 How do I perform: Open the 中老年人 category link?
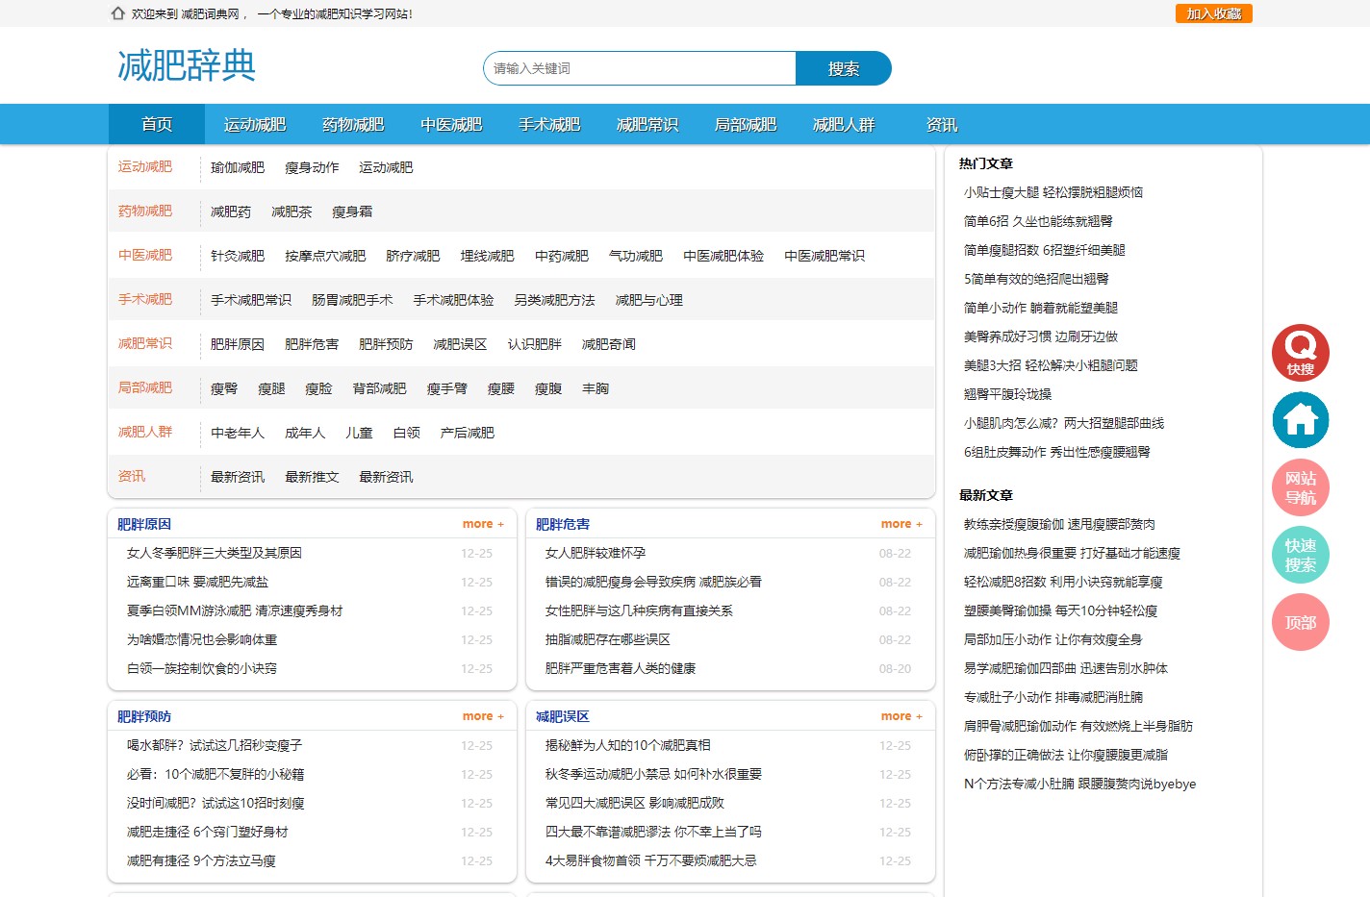(x=238, y=433)
